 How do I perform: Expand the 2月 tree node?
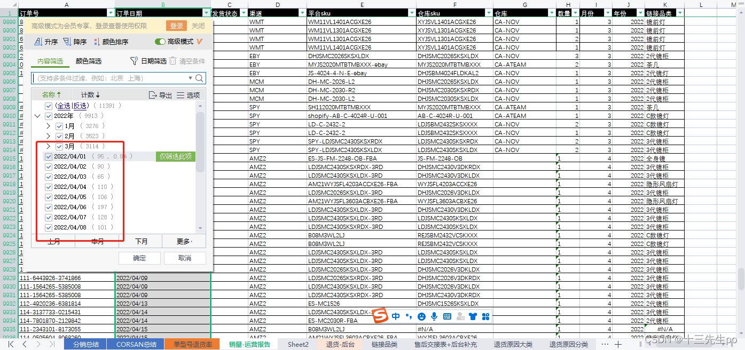tap(48, 136)
